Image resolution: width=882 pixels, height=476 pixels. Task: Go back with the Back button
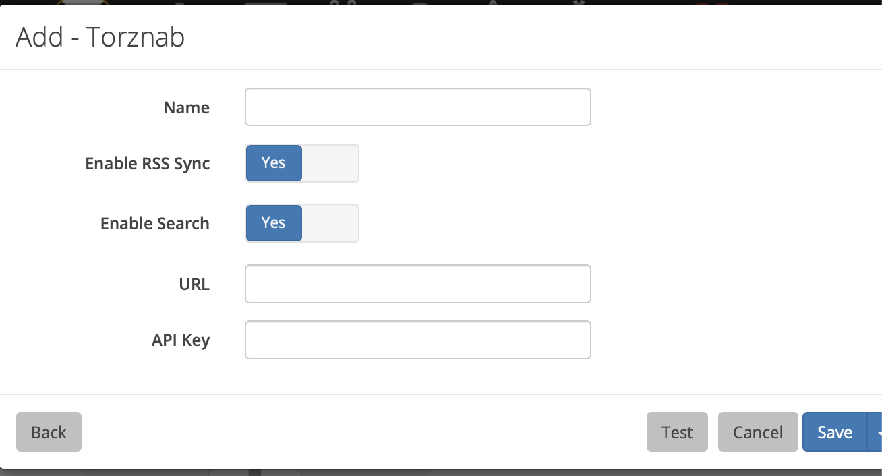tap(49, 432)
